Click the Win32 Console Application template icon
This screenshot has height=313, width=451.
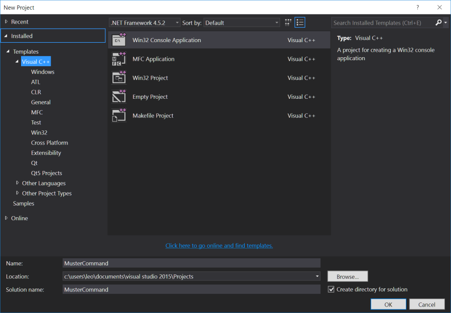[119, 40]
